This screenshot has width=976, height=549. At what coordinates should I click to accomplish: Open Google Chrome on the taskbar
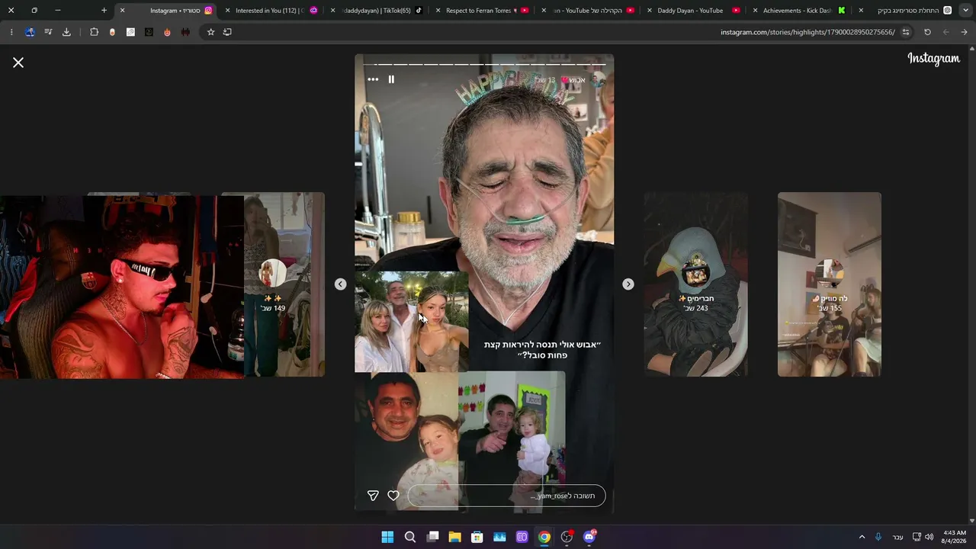click(544, 537)
